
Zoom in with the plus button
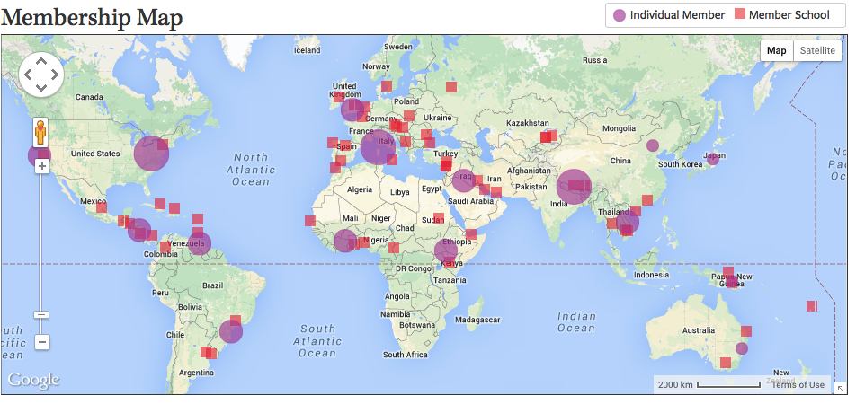[x=42, y=166]
